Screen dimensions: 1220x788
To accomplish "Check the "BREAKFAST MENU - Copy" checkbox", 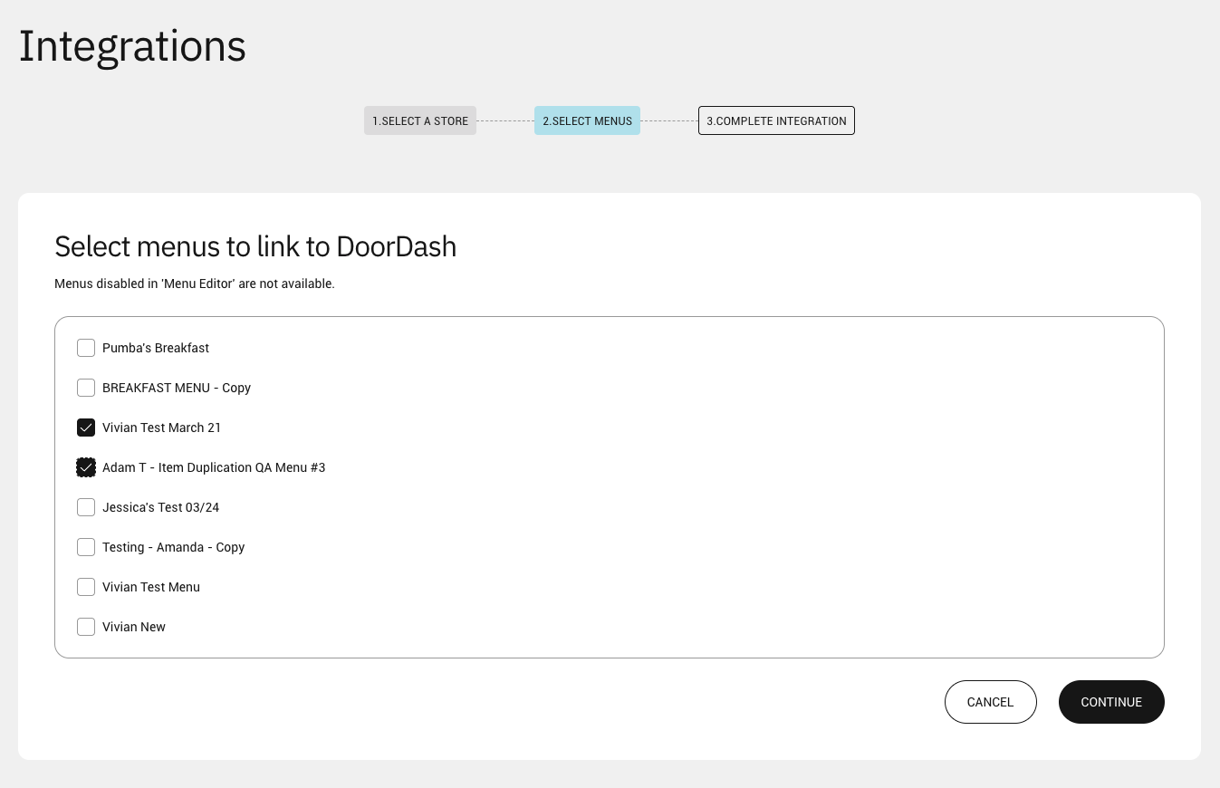I will click(x=85, y=388).
